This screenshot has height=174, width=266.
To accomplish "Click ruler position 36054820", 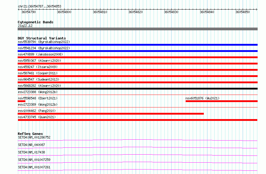I will pos(136,12).
